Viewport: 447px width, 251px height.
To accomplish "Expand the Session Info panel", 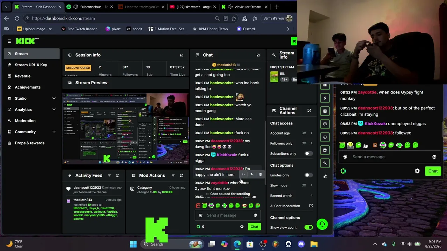I will coord(182,55).
